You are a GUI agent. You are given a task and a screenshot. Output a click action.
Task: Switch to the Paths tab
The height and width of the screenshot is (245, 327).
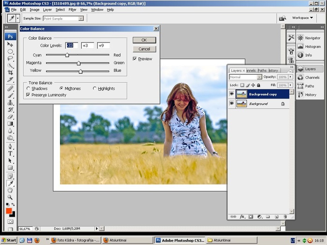tap(262, 70)
